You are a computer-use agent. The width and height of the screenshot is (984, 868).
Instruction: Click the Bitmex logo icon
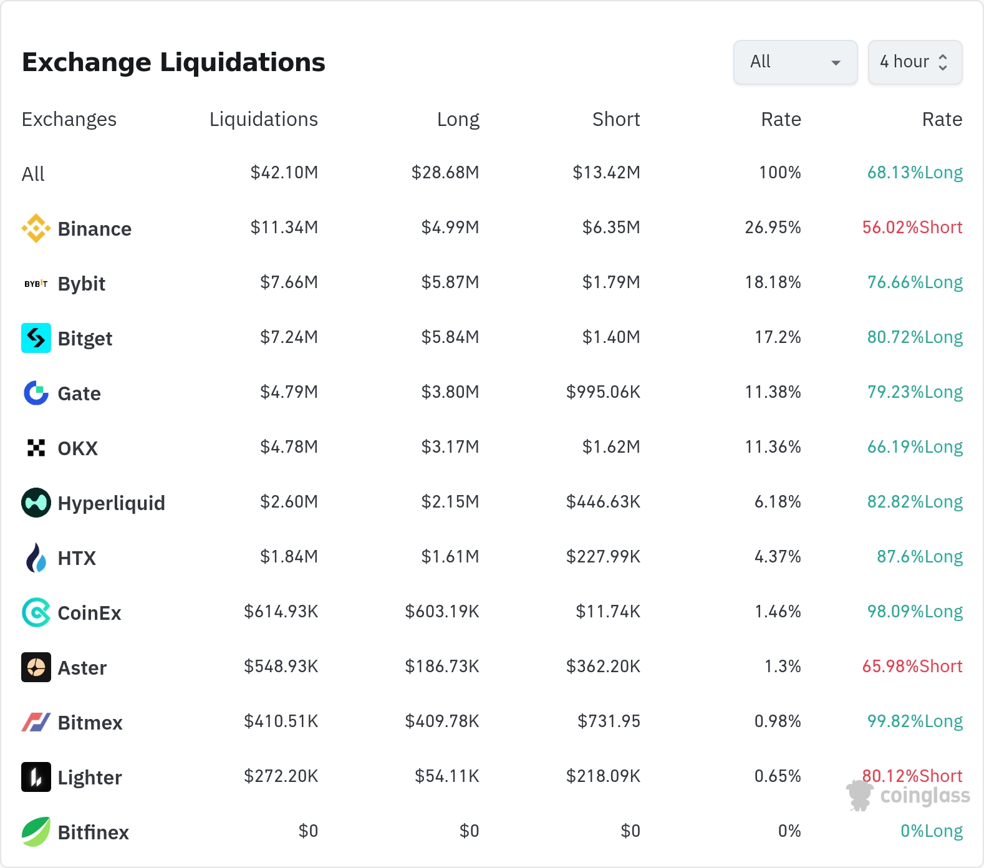click(36, 722)
